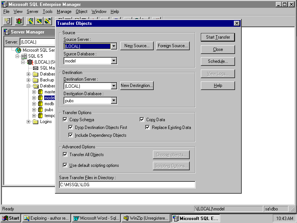The height and width of the screenshot is (223, 297).
Task: Uncheck the Copy Schema checkbox
Action: point(65,120)
